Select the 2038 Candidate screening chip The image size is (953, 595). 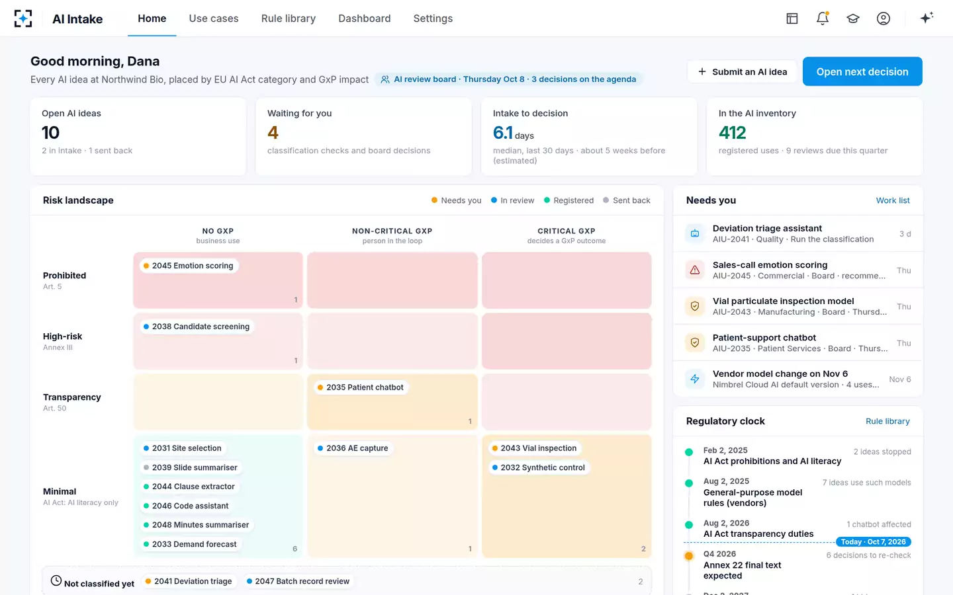pos(197,327)
